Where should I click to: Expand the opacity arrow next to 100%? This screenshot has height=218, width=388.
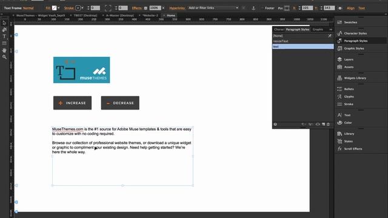163,8
